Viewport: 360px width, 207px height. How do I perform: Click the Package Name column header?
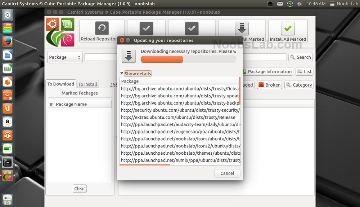[83, 104]
